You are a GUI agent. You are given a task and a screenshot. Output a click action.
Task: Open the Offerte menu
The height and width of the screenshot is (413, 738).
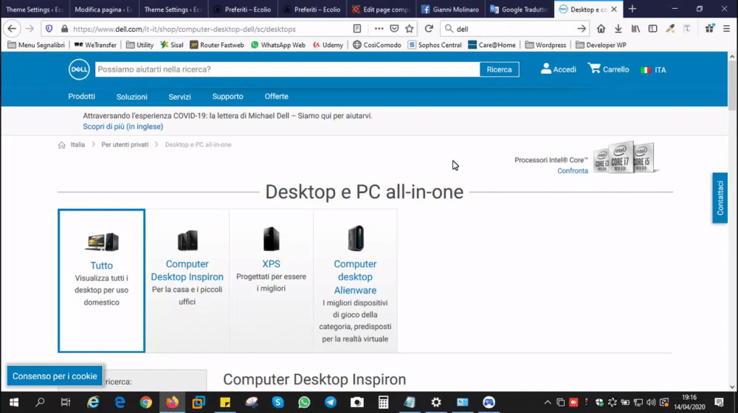tap(276, 97)
